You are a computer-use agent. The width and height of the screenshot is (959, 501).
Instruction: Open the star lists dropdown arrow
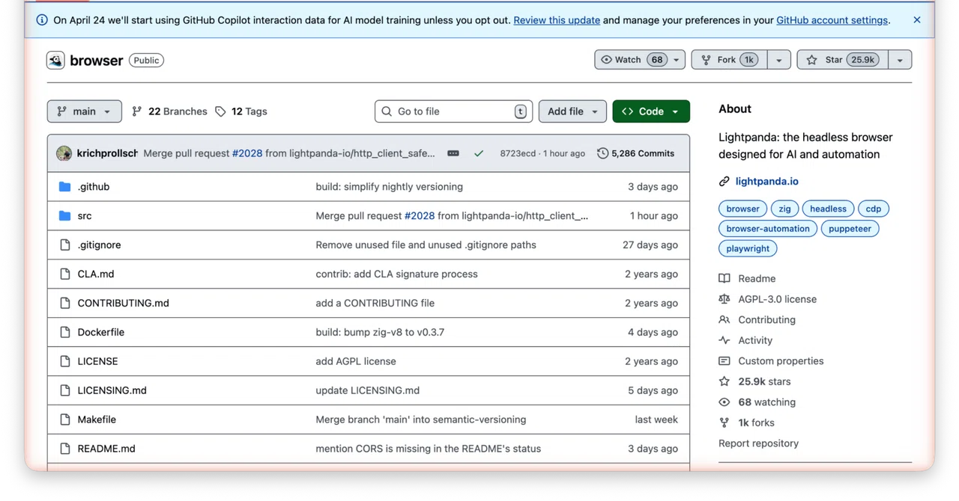(900, 60)
